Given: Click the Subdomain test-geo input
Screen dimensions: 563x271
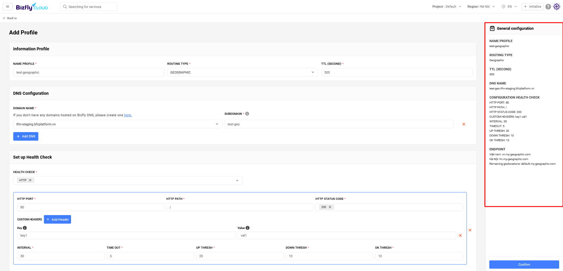Looking at the screenshot, I should [339, 124].
